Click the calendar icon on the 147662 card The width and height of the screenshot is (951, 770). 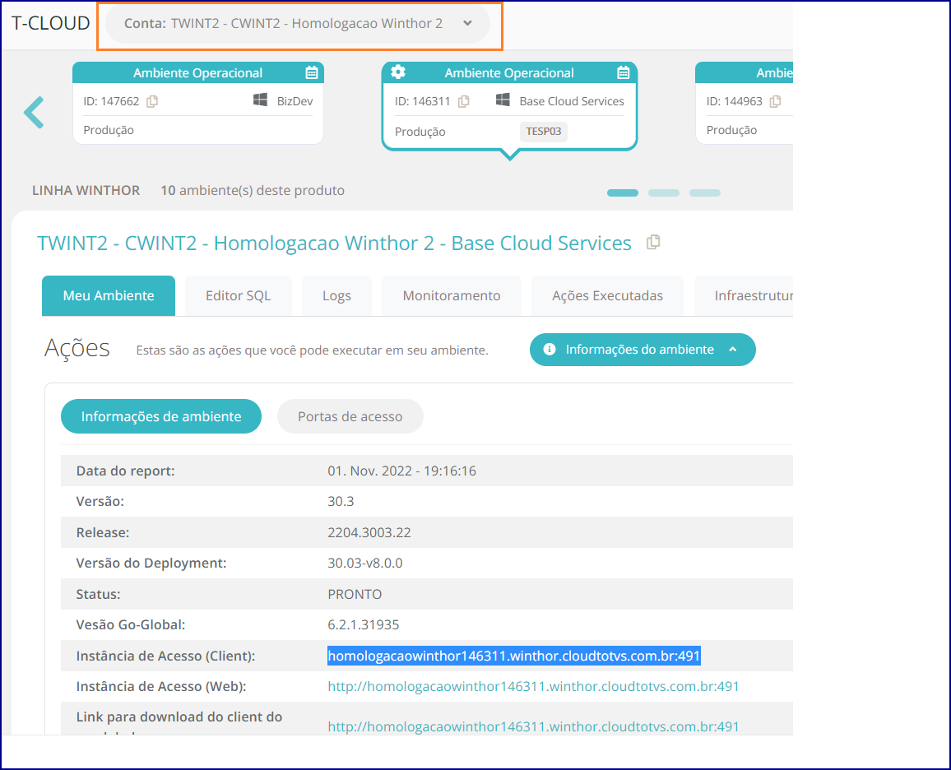pos(311,72)
